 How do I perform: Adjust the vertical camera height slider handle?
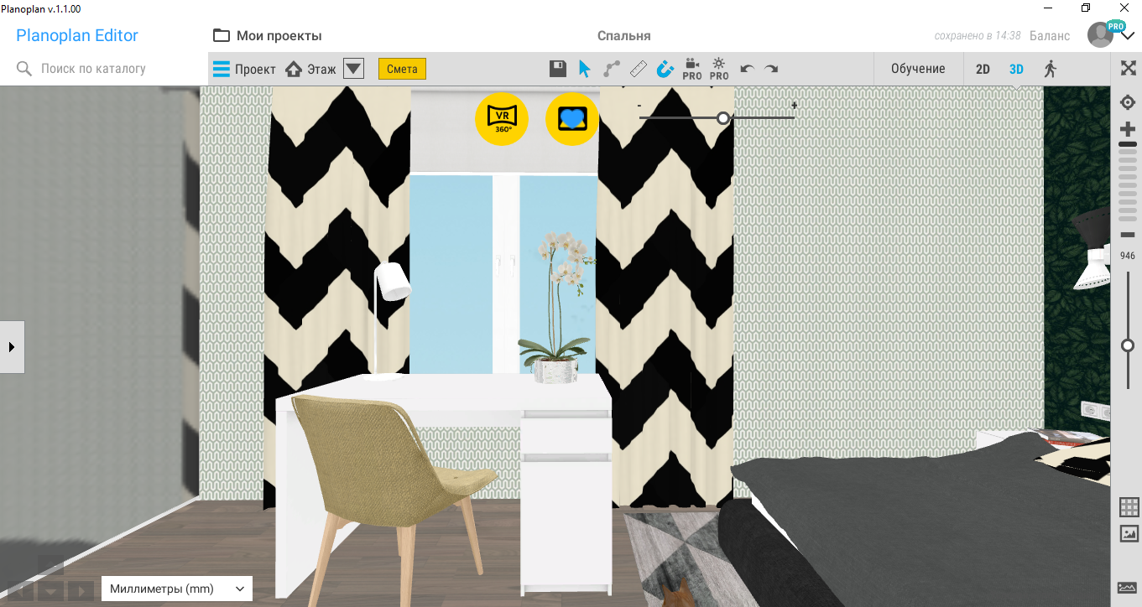click(1128, 345)
